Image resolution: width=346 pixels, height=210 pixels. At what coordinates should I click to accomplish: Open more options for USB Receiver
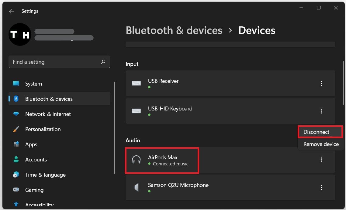(321, 84)
